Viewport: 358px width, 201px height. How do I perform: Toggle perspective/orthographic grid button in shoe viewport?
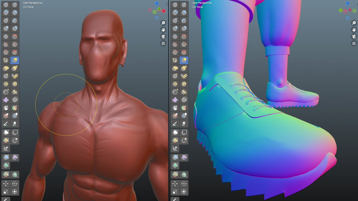click(354, 43)
